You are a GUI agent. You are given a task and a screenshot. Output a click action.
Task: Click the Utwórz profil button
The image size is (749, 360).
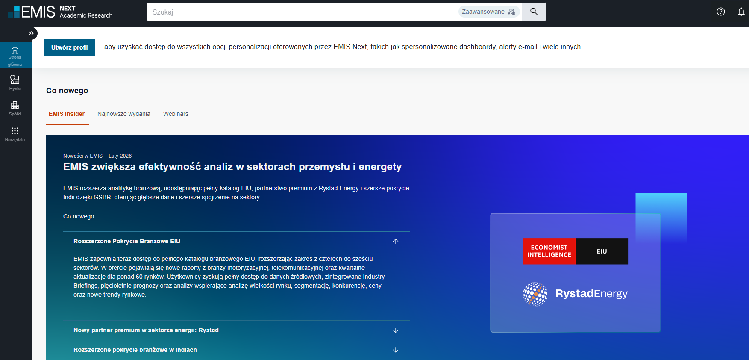click(x=70, y=47)
